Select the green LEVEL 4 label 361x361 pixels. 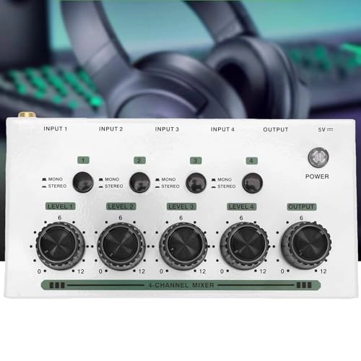(x=242, y=206)
